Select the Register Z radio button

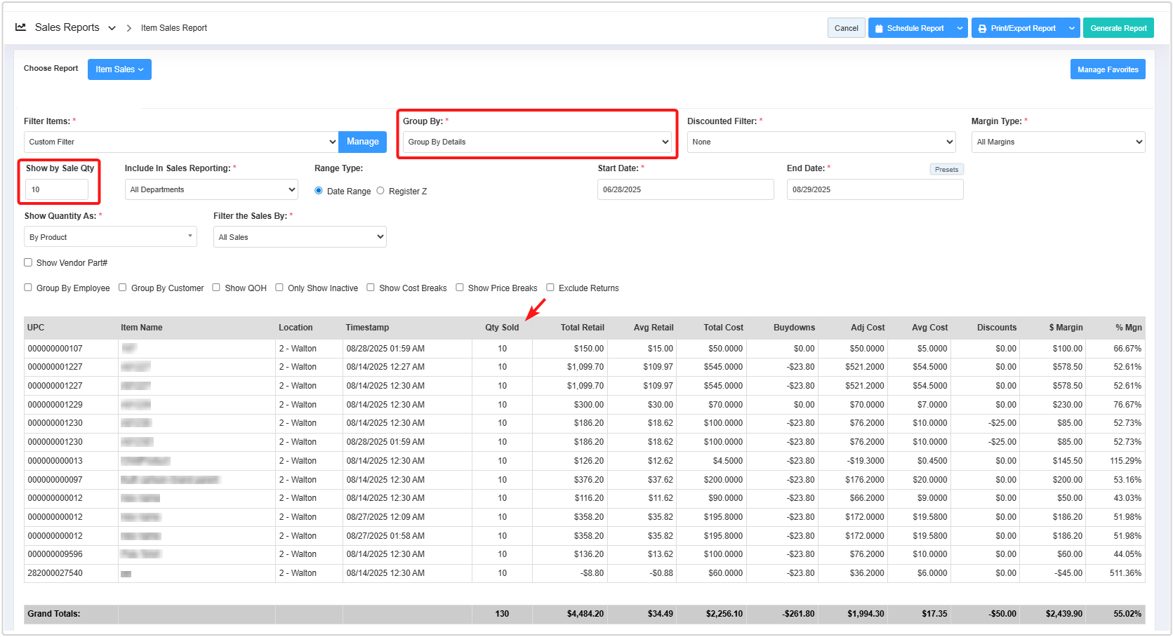pos(380,191)
